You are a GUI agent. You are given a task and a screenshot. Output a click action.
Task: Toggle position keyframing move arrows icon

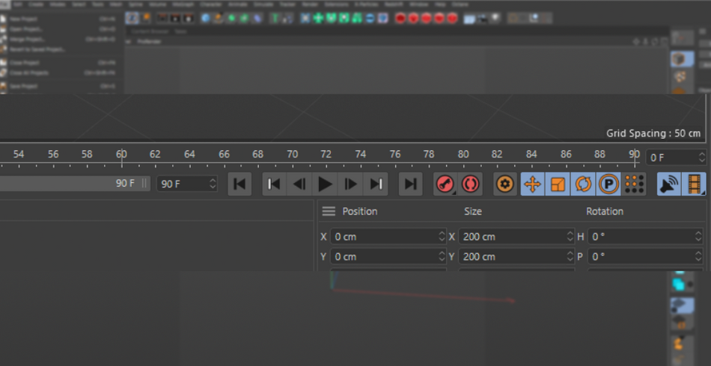532,184
